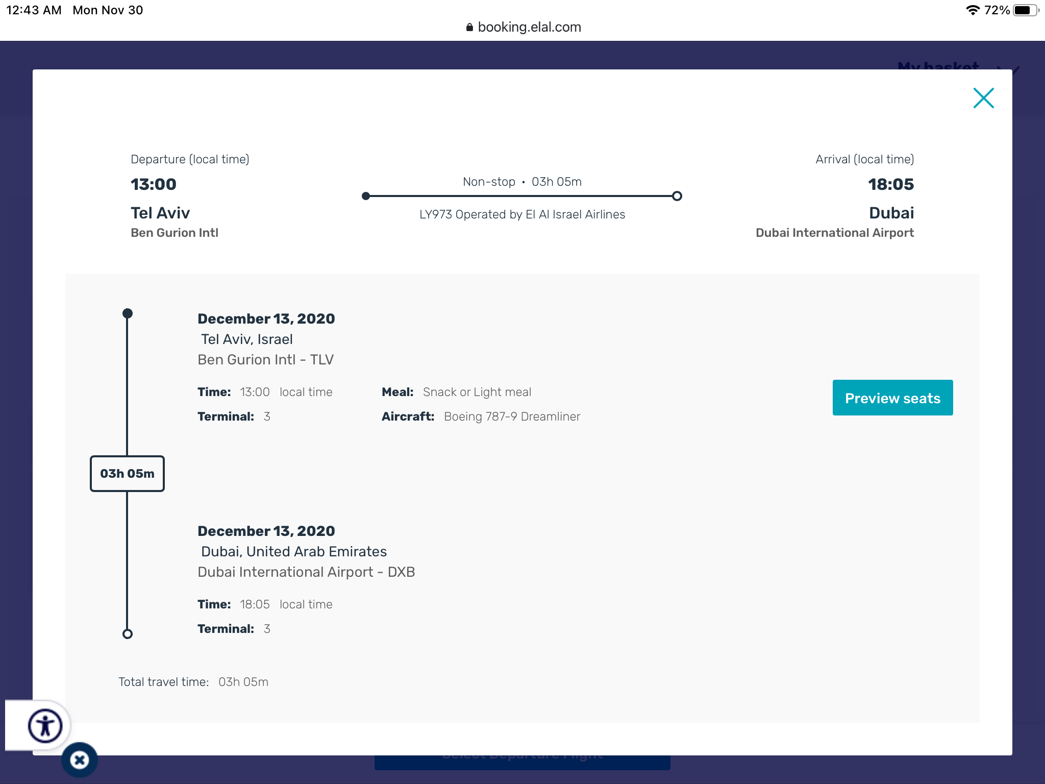Click the Boeing 787-9 Dreamliner aircraft value
The image size is (1045, 784).
tap(512, 416)
